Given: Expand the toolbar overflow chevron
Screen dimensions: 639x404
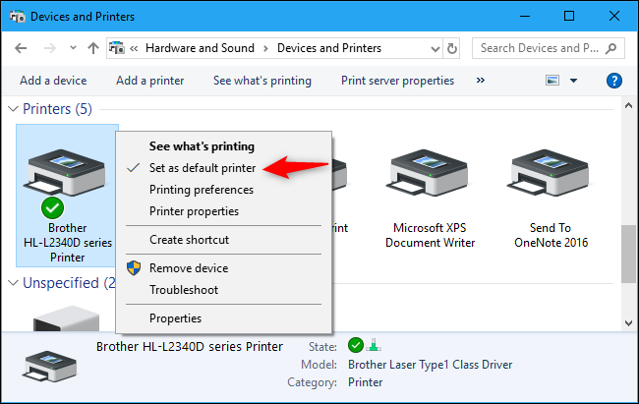Looking at the screenshot, I should click(481, 81).
